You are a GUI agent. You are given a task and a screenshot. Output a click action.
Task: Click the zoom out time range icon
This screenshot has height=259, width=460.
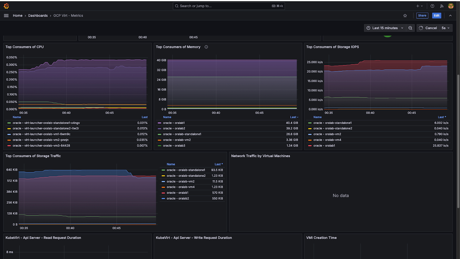[410, 28]
